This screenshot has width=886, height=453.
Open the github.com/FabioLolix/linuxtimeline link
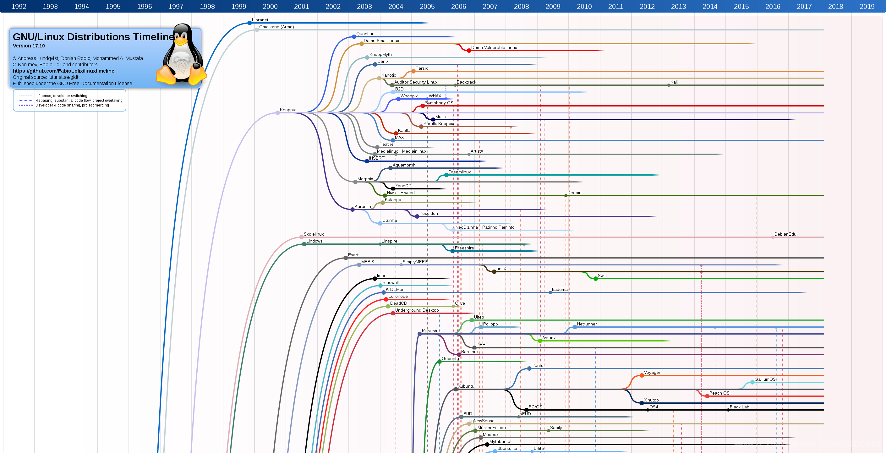pos(63,71)
